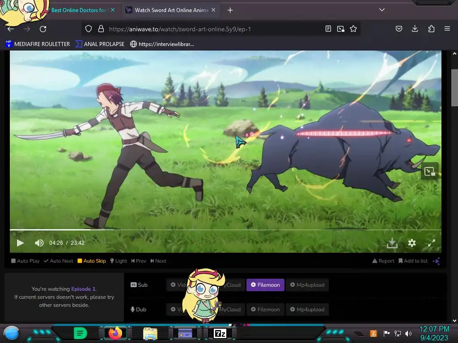This screenshot has height=343, width=458.
Task: Download the video via player download icon
Action: 392,243
